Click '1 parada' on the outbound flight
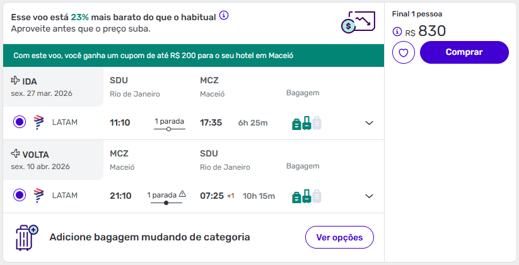 pyautogui.click(x=169, y=122)
